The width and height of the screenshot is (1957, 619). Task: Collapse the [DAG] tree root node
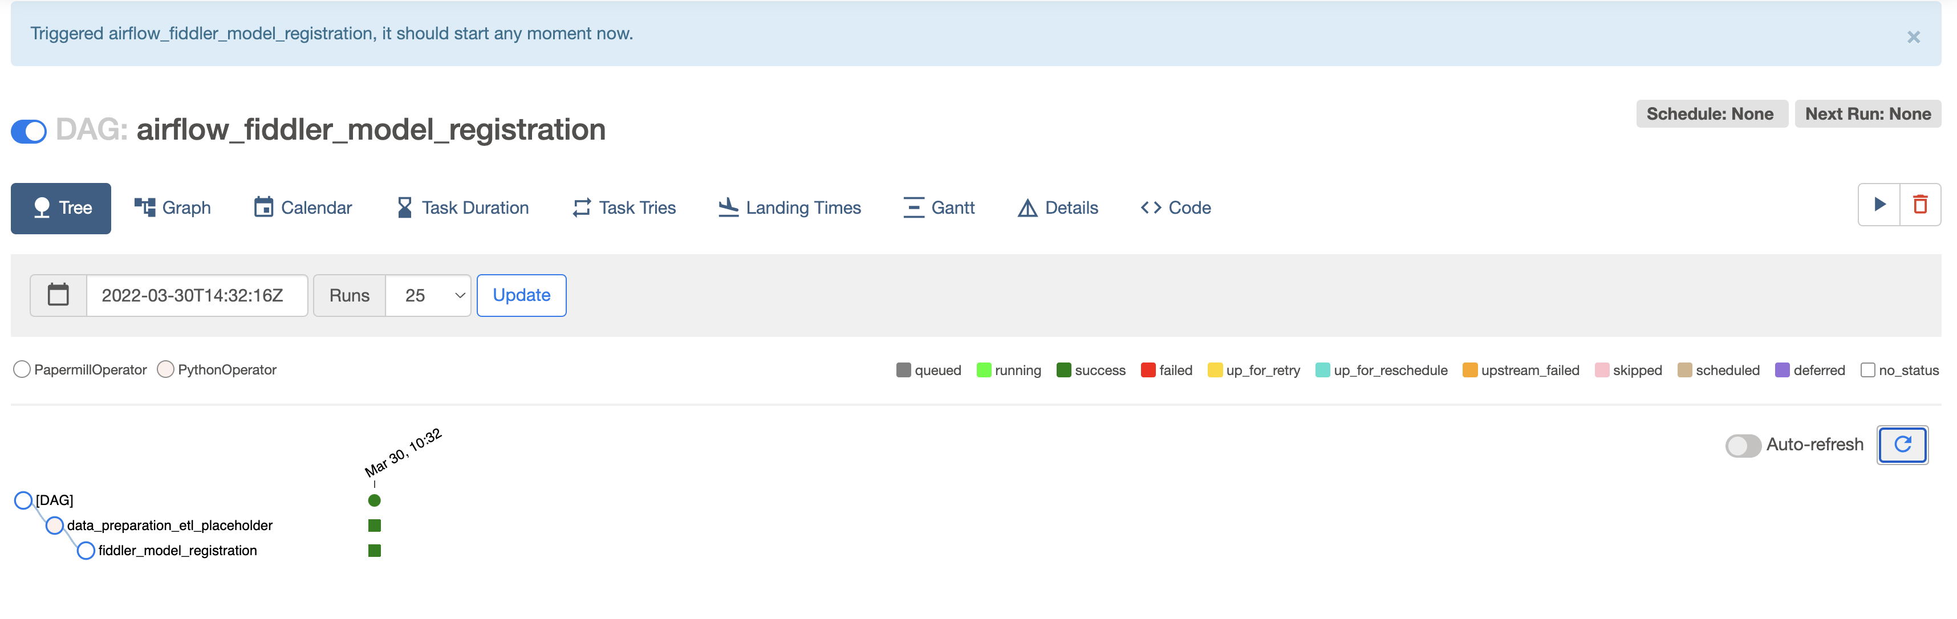[x=23, y=500]
